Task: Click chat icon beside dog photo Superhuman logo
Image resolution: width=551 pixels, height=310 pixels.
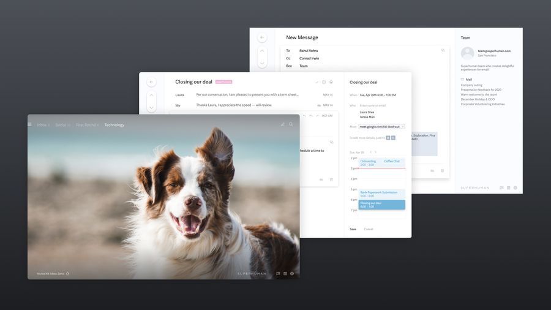Action: (x=278, y=273)
